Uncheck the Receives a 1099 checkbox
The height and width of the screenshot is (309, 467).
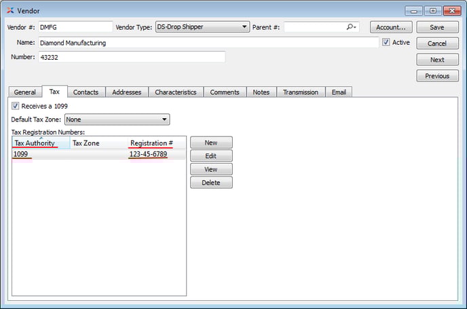15,106
